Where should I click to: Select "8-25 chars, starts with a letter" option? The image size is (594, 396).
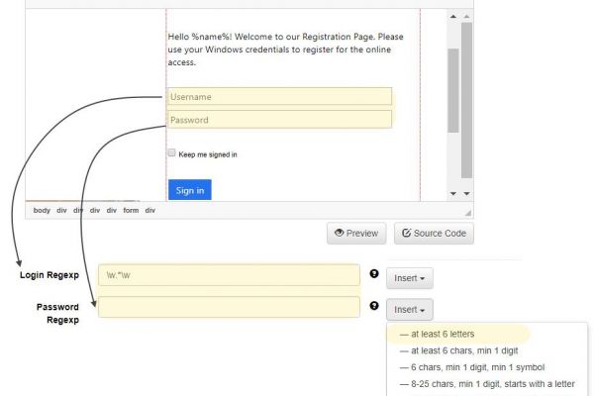click(484, 385)
